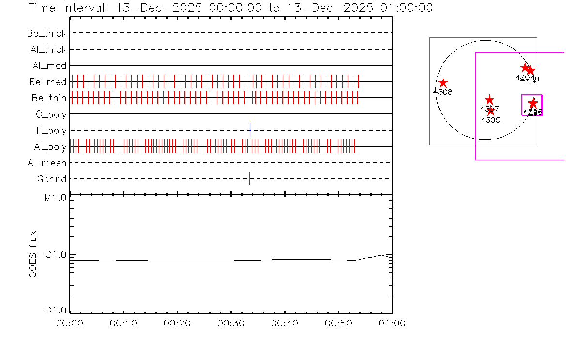Viewport: 581px width, 339px height.
Task: Click the blue Ti_poly exposure tick
Action: coord(250,130)
